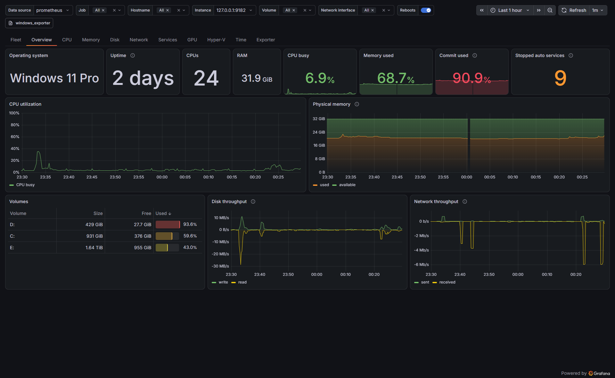
Task: Switch to the Services tab
Action: (x=168, y=40)
